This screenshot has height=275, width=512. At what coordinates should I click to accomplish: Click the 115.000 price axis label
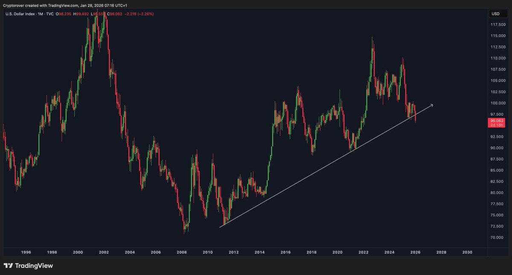pyautogui.click(x=498, y=35)
